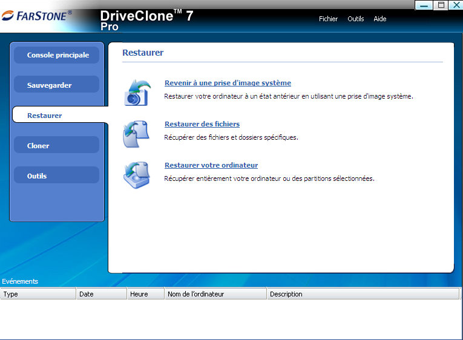The width and height of the screenshot is (463, 340).
Task: Click the restore computer disk icon
Action: point(136,175)
